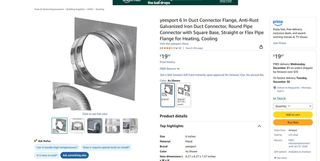The width and height of the screenshot is (320, 161).
Task: Open the Quantity selector
Action: point(293,106)
